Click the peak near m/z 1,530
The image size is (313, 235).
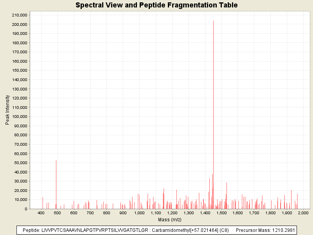(227, 196)
